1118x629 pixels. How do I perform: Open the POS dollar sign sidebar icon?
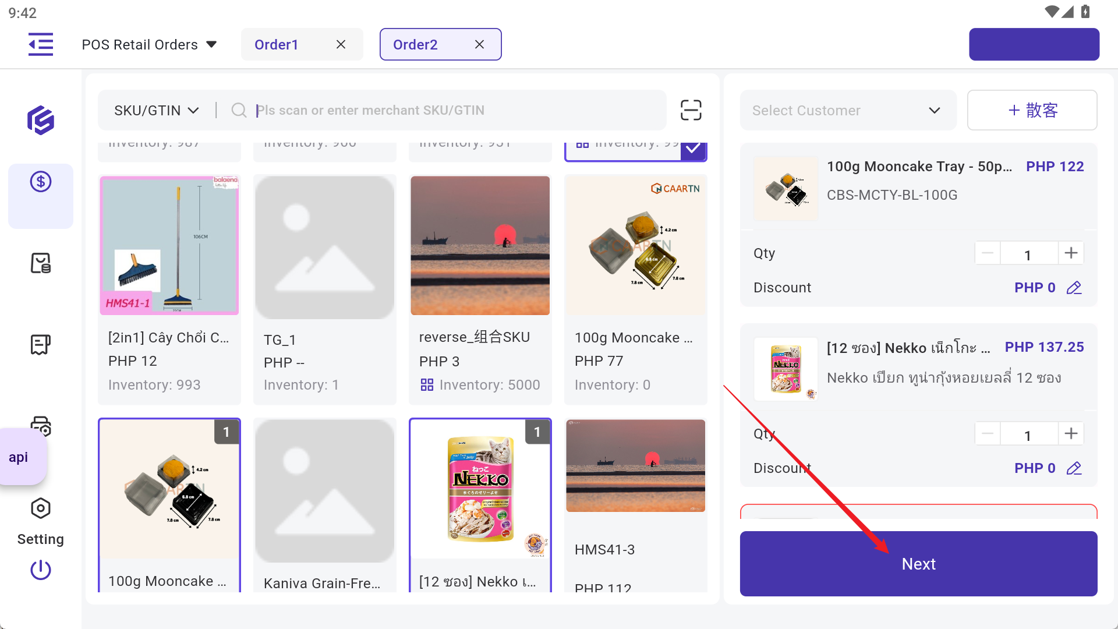(x=41, y=182)
